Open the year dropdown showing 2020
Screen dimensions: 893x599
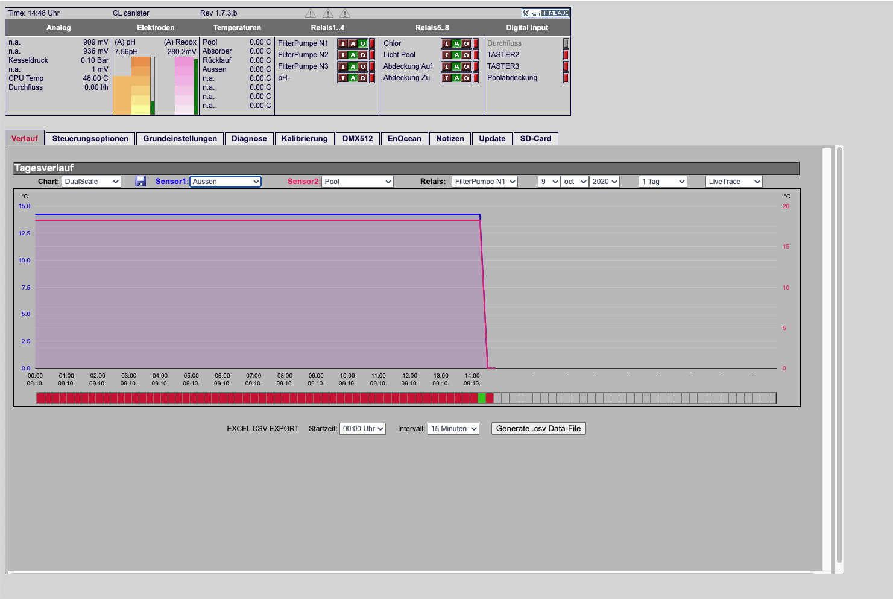coord(604,182)
